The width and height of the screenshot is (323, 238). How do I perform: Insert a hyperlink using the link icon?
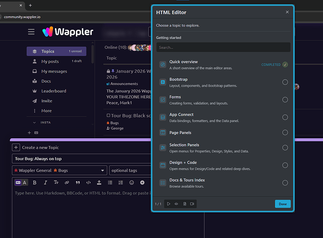pyautogui.click(x=67, y=182)
